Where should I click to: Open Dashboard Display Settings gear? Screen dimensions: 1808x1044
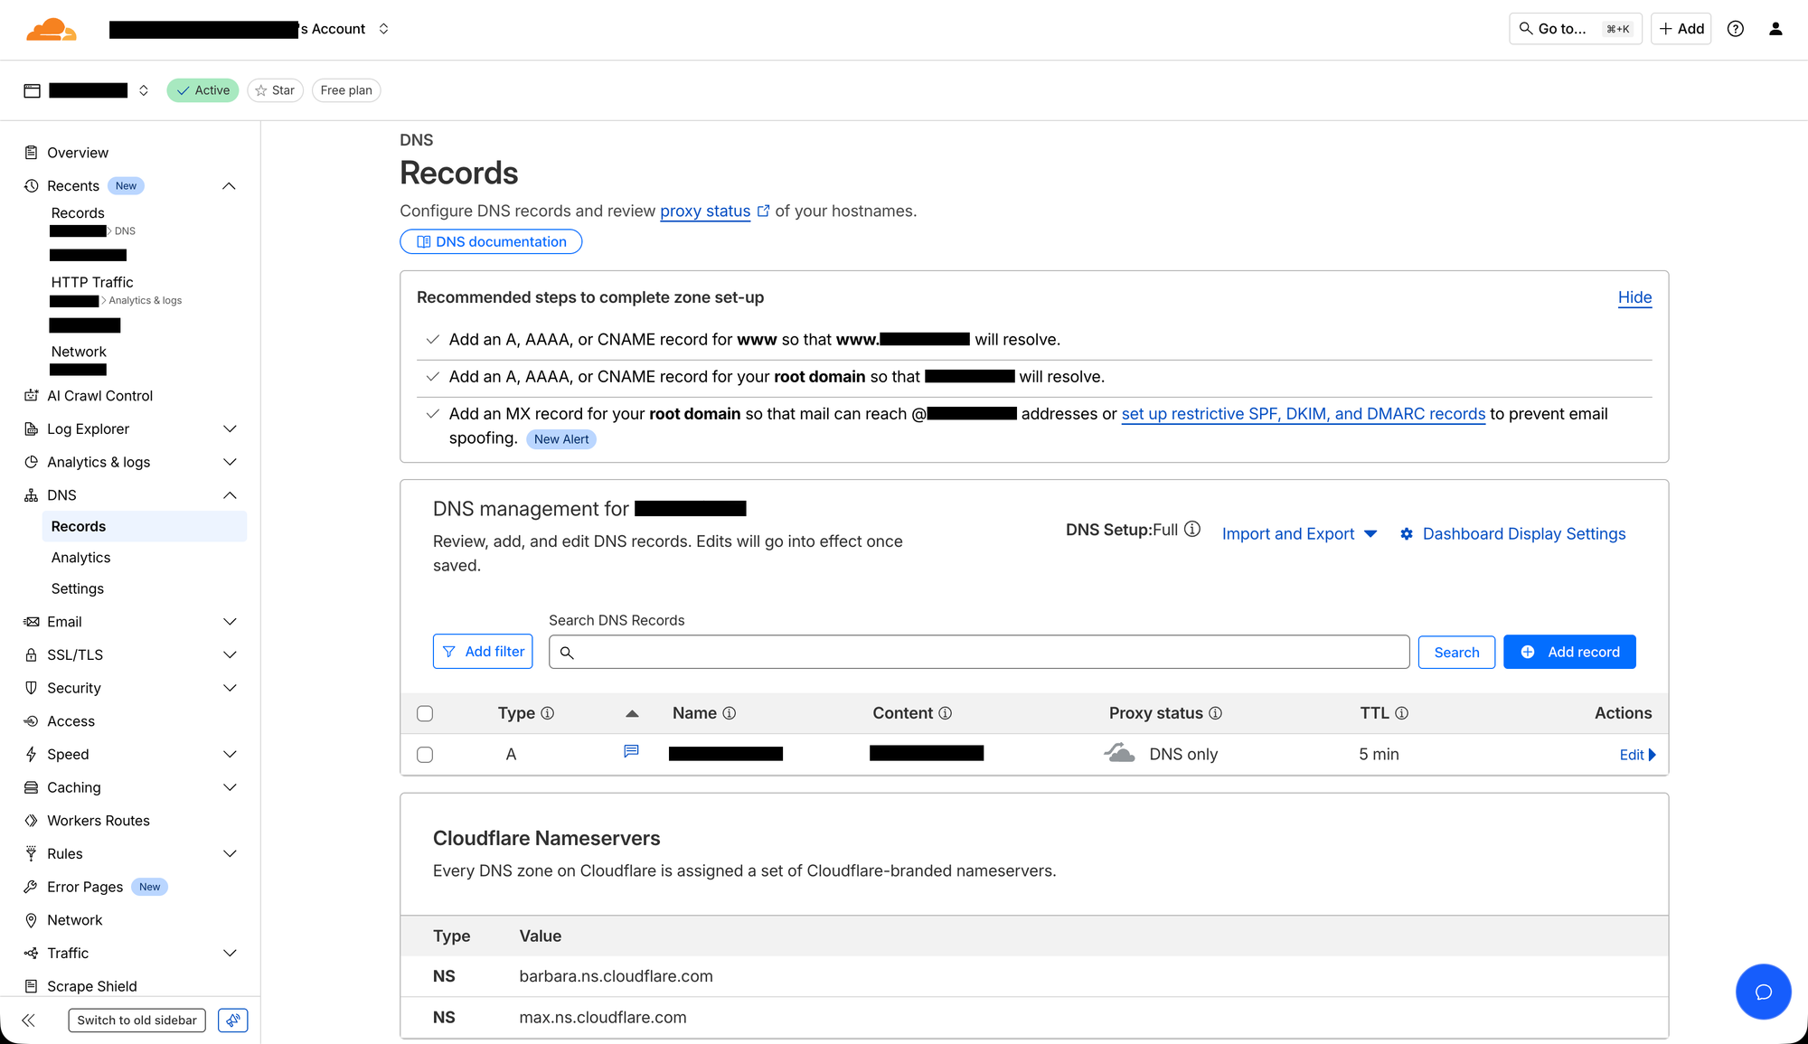coord(1407,533)
